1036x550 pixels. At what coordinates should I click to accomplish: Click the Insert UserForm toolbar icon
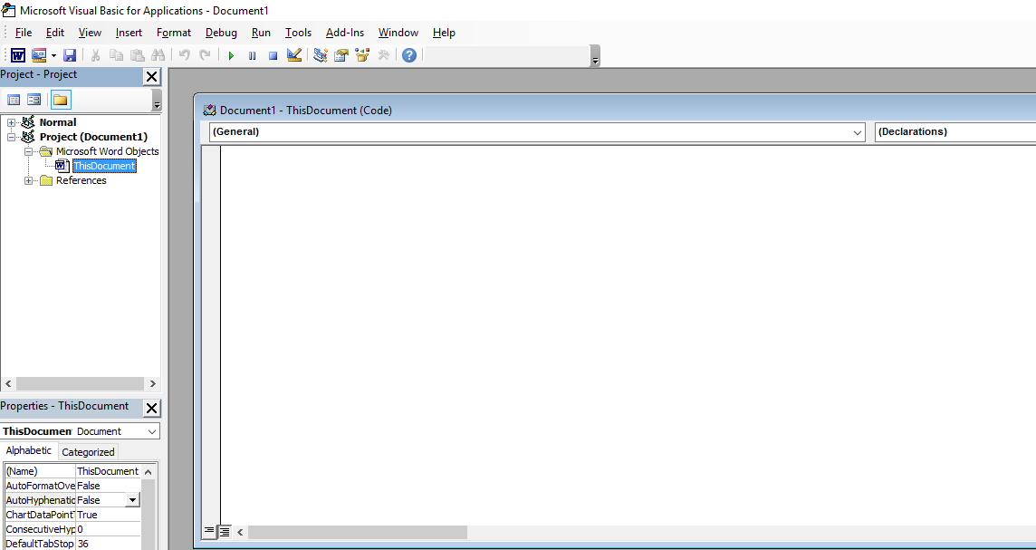point(39,55)
